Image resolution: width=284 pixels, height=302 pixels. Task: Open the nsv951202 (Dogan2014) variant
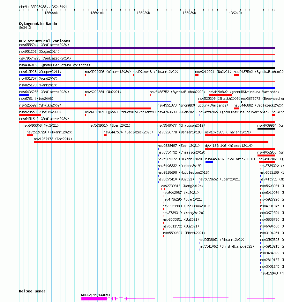[x=39, y=52]
